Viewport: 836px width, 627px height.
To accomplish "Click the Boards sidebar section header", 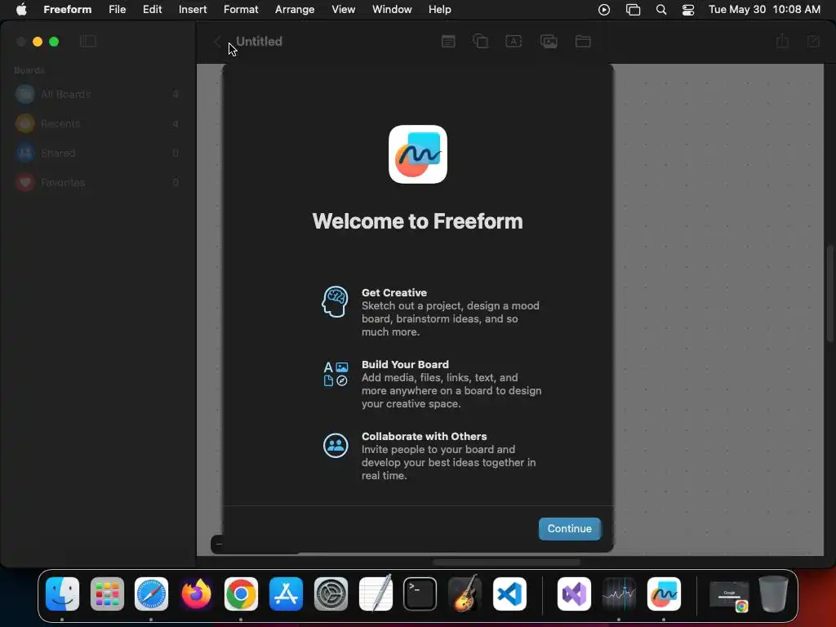I will [x=29, y=70].
